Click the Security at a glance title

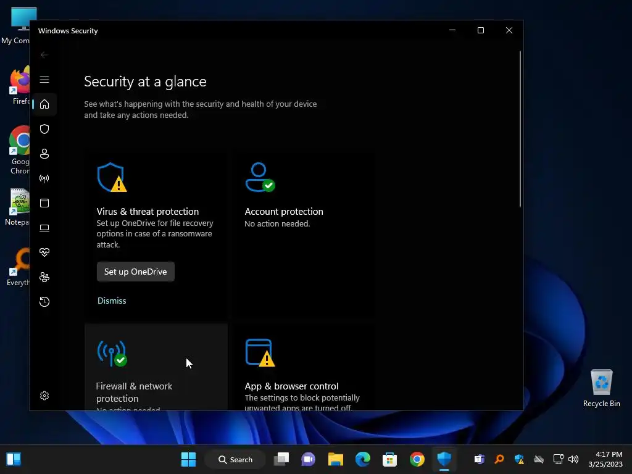click(145, 82)
